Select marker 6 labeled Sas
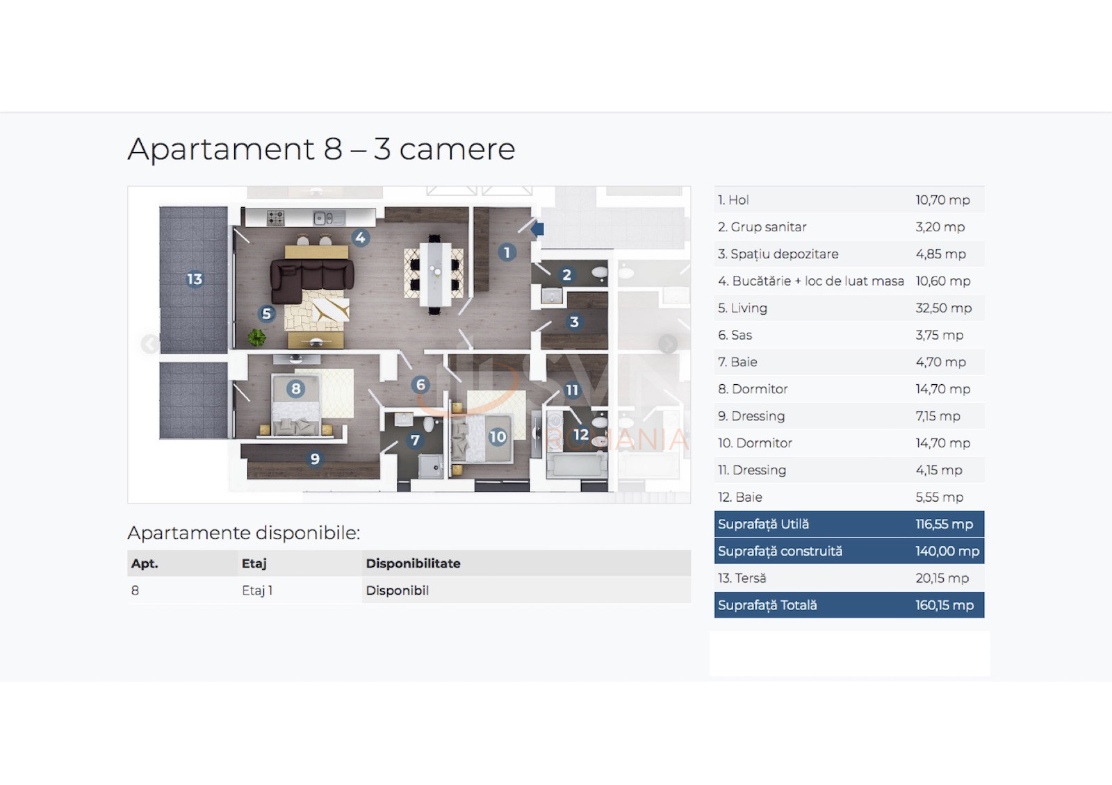 tap(420, 383)
